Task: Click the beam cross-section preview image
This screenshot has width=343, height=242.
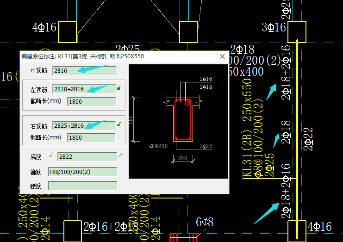Action: point(178,121)
